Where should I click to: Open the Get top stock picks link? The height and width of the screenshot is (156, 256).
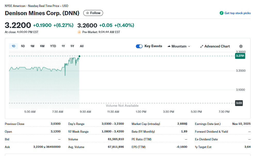click(237, 13)
